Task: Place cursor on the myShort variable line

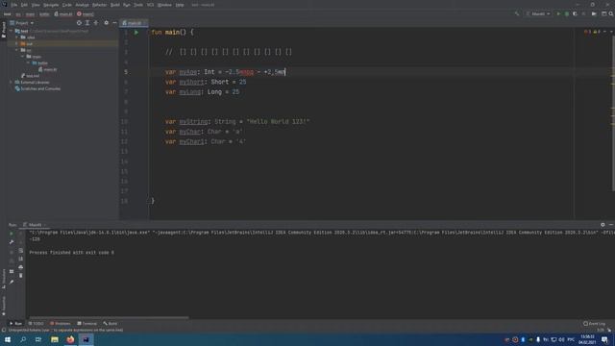Action: point(206,82)
